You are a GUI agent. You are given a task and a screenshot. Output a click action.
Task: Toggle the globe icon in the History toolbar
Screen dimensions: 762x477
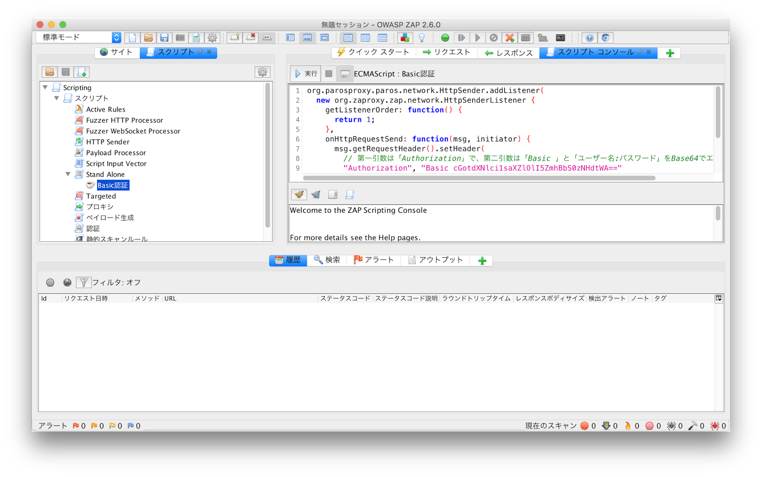click(x=67, y=282)
